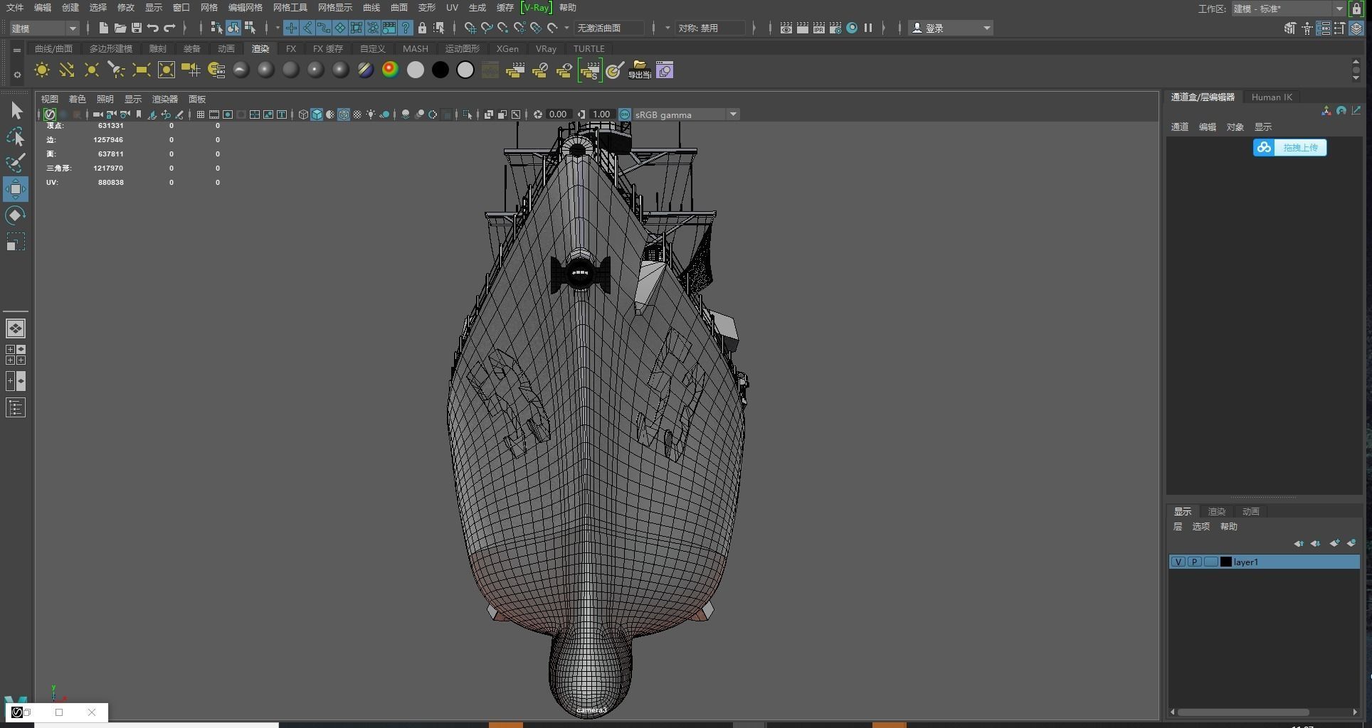1372x728 pixels.
Task: Click the blue shaded cube icon in the viewport toolbar
Action: 317,114
